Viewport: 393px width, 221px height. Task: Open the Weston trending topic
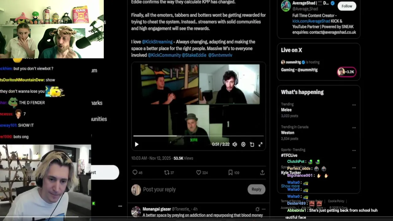287,133
